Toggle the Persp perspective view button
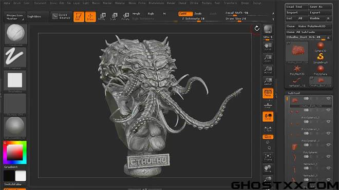This screenshot has height=190, width=339. point(268,93)
